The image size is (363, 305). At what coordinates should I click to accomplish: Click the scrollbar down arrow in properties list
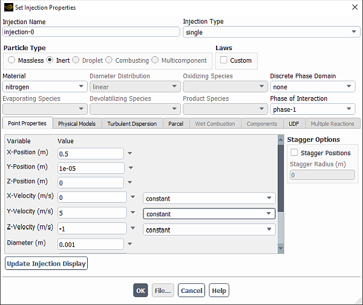[280, 248]
